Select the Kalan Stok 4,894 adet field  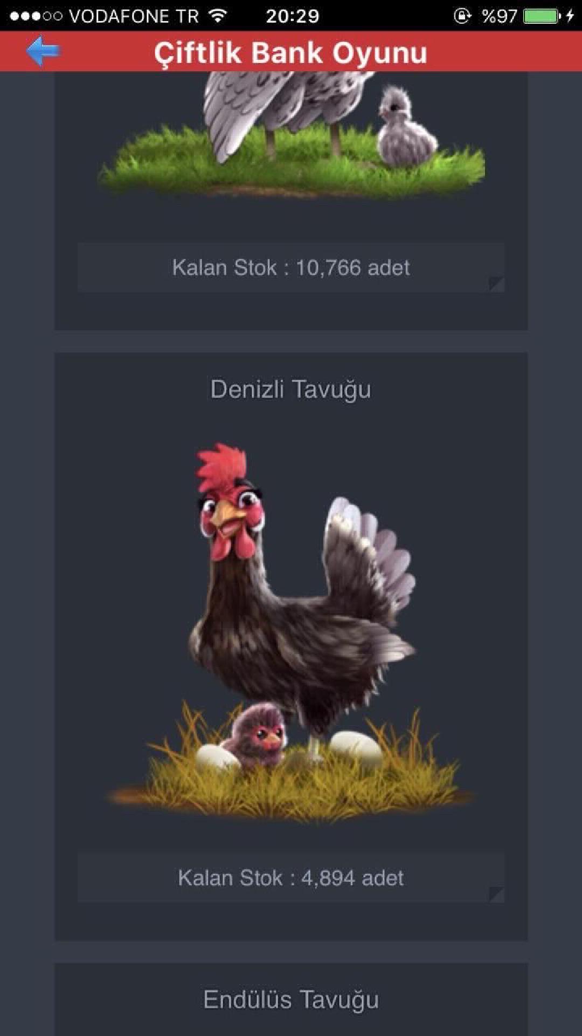[x=291, y=878]
